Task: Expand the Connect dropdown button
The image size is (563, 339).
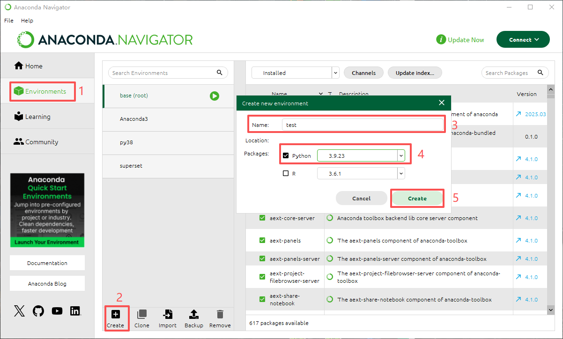Action: coord(523,40)
